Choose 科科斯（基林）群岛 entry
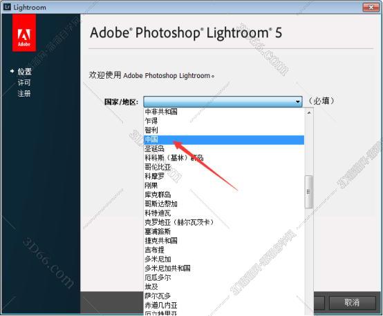The width and height of the screenshot is (383, 316). coord(224,158)
